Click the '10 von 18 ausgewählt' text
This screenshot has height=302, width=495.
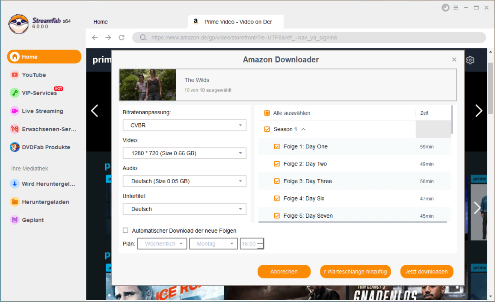tap(208, 90)
